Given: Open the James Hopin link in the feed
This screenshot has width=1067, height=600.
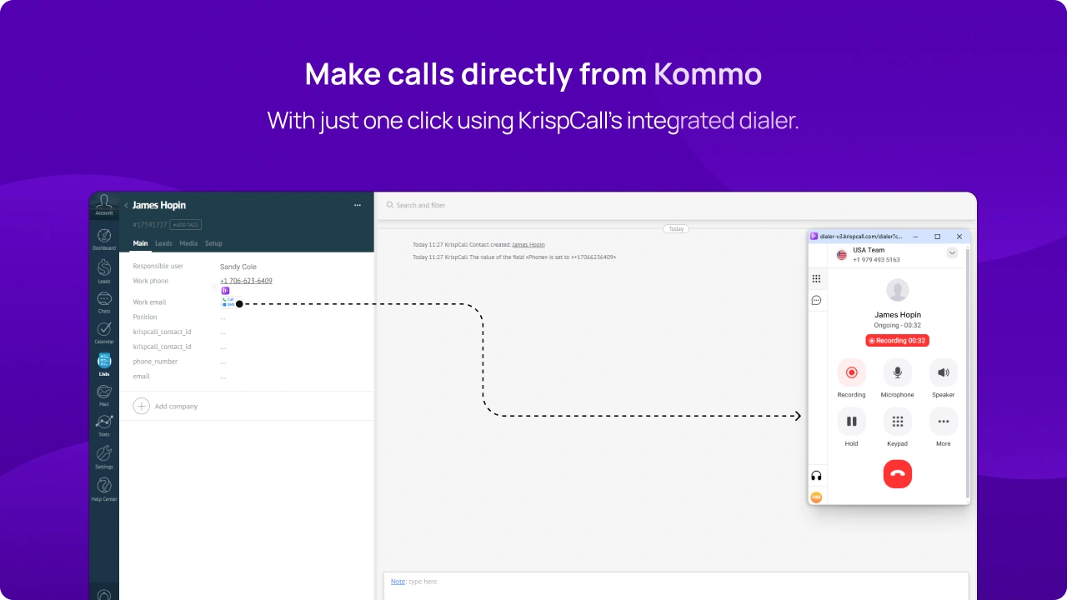Looking at the screenshot, I should pos(528,245).
